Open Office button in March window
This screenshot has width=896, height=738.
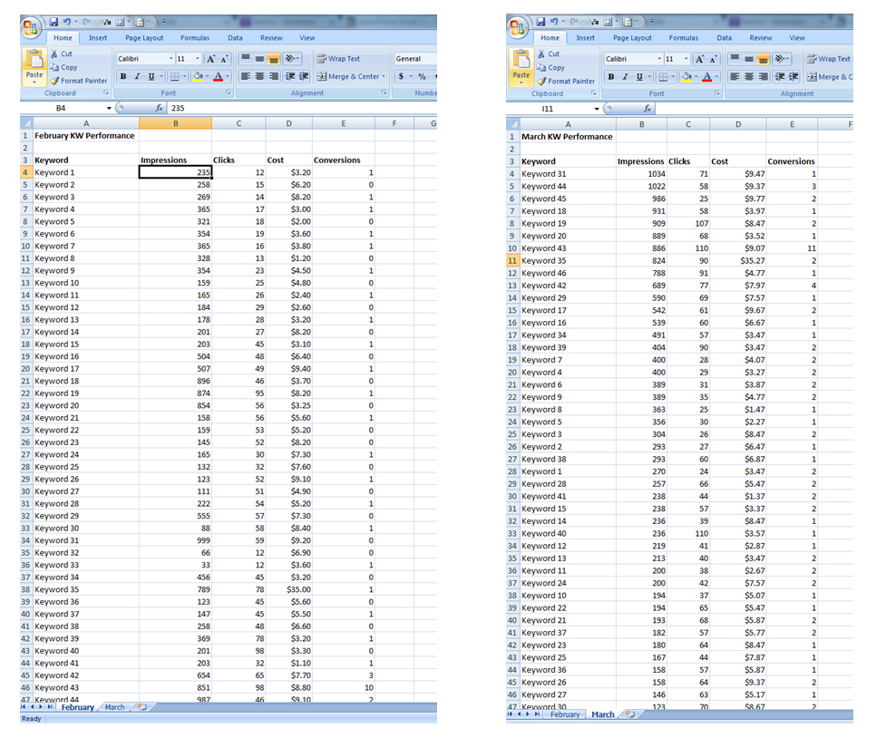pyautogui.click(x=517, y=27)
